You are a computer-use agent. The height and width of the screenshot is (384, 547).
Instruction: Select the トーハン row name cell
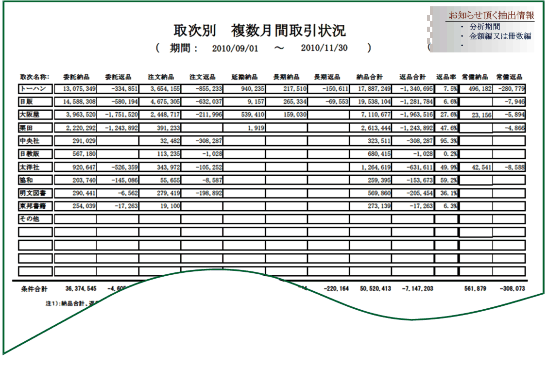pyautogui.click(x=35, y=88)
